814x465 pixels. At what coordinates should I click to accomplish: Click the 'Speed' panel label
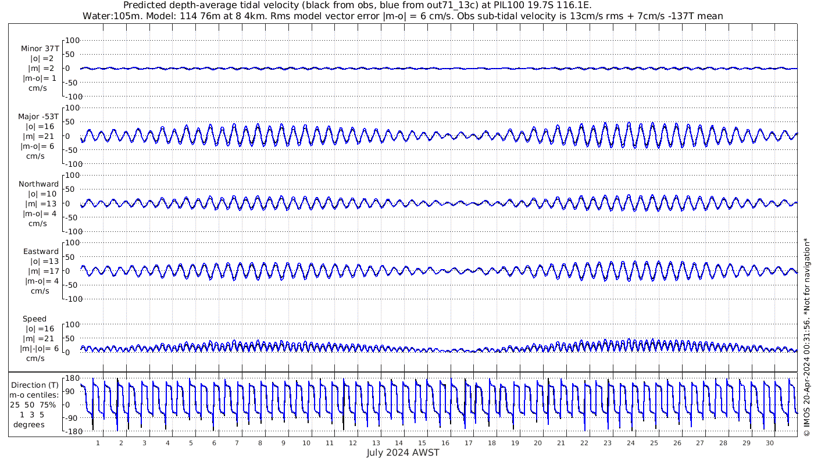click(x=35, y=319)
